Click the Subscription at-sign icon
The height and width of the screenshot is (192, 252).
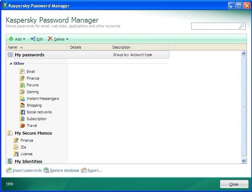[22, 119]
